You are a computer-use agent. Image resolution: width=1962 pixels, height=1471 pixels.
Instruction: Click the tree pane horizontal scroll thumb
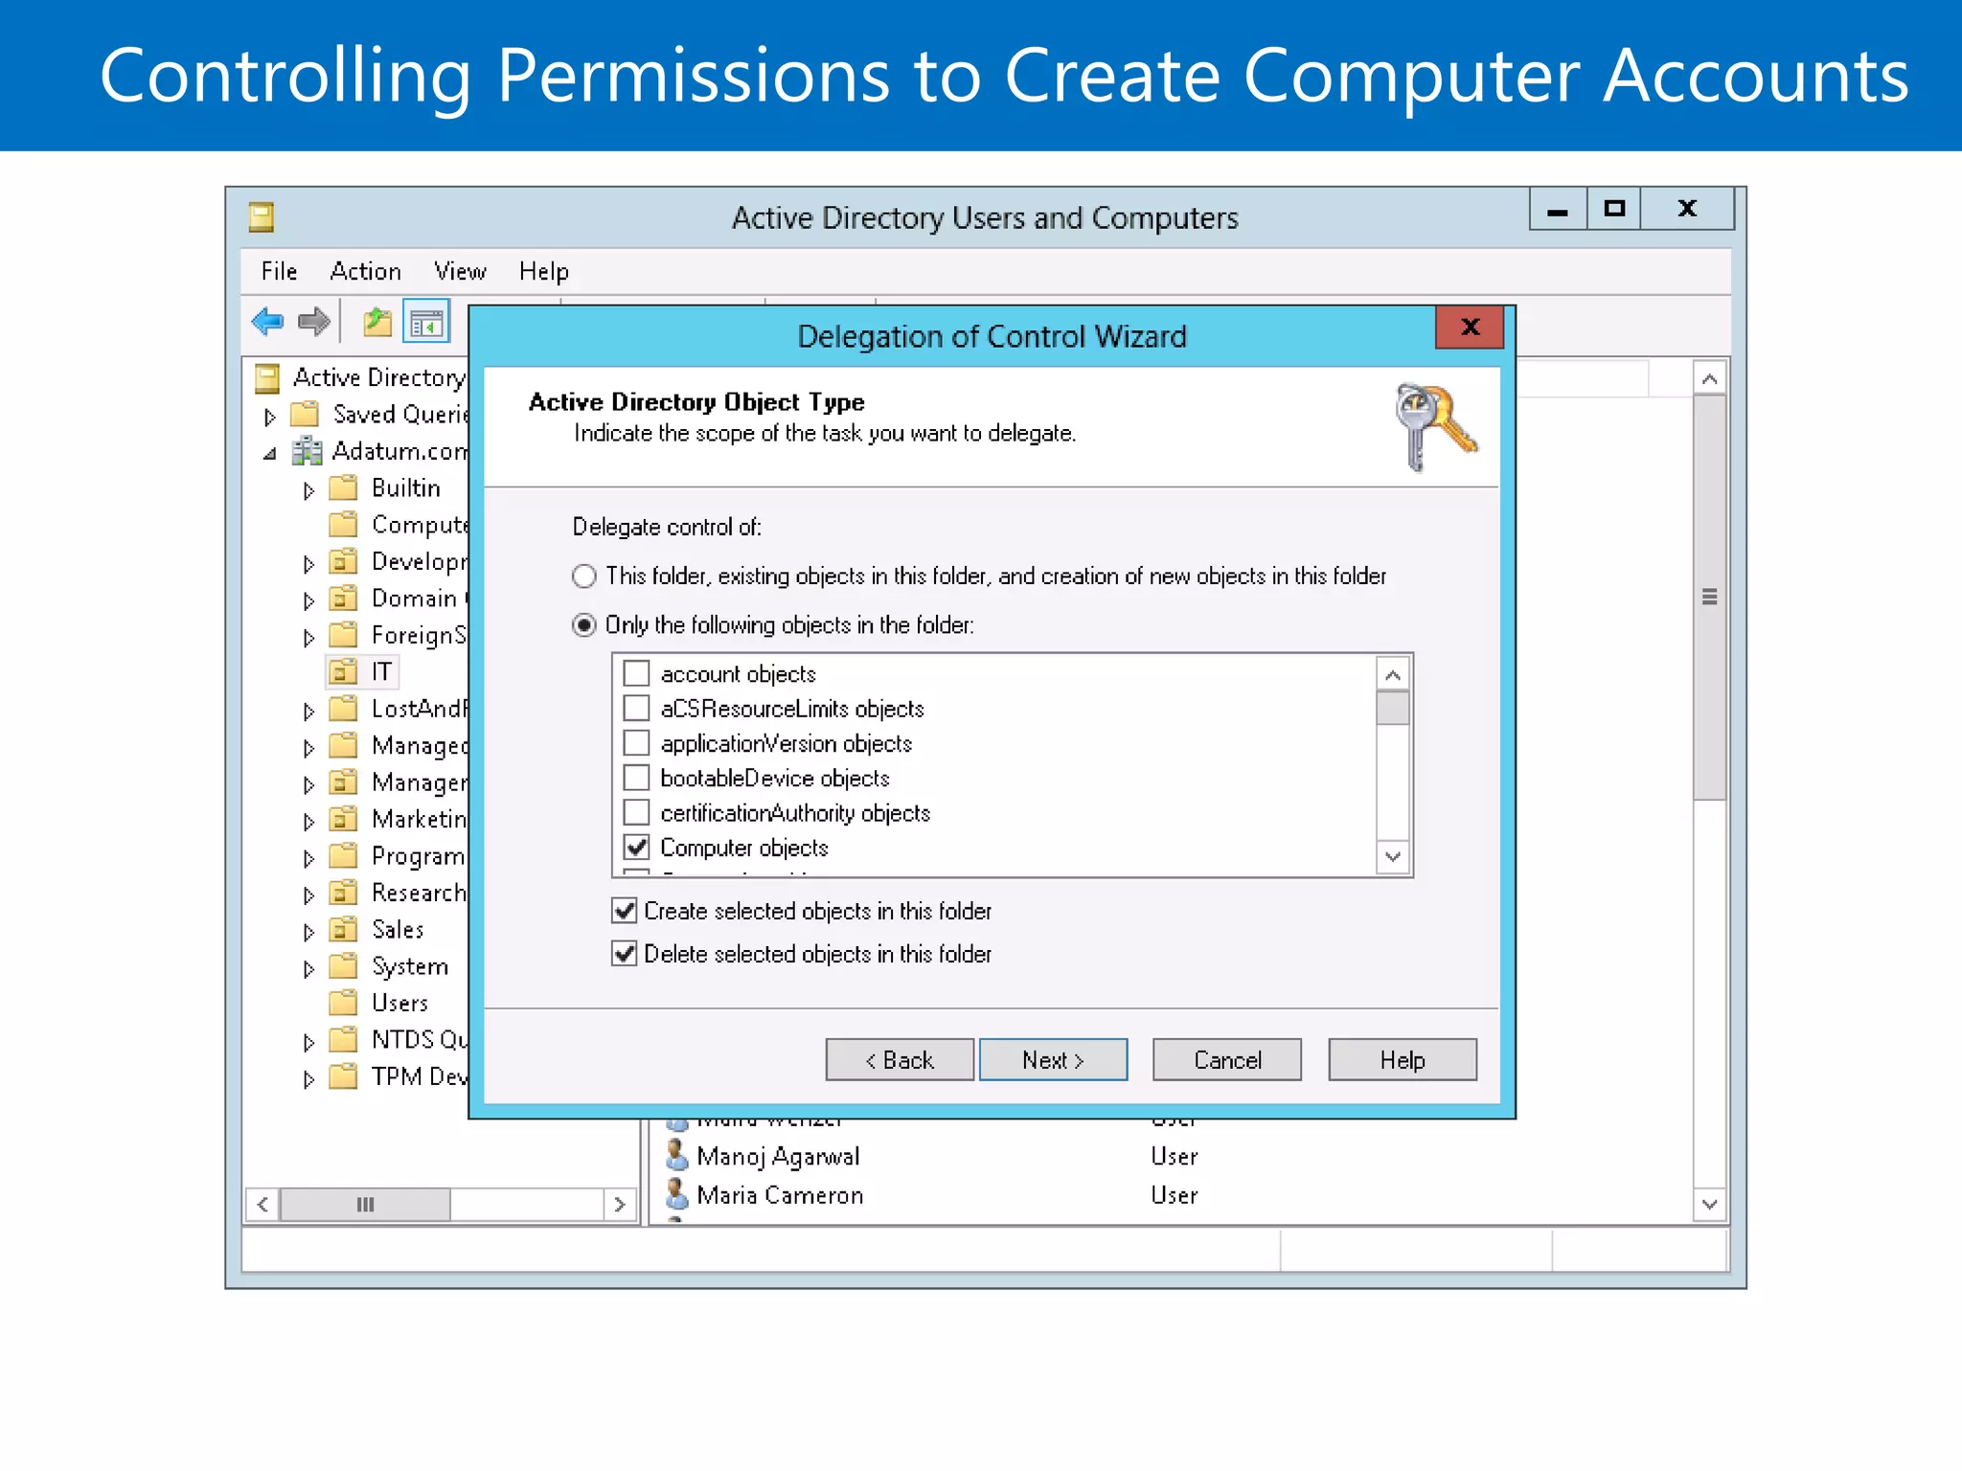coord(365,1205)
